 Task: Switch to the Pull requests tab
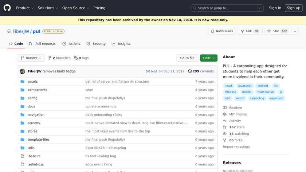[42, 44]
